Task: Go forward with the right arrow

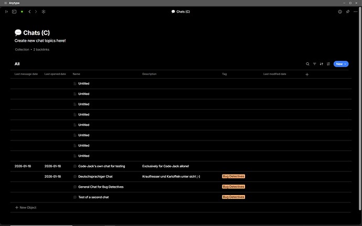Action: (x=36, y=12)
